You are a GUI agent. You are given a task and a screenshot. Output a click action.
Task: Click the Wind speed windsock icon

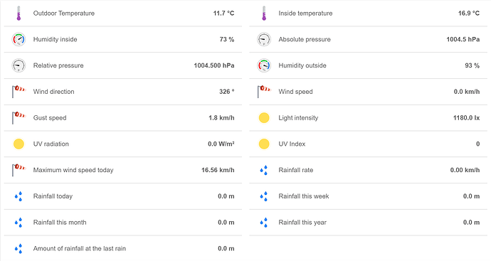click(264, 92)
